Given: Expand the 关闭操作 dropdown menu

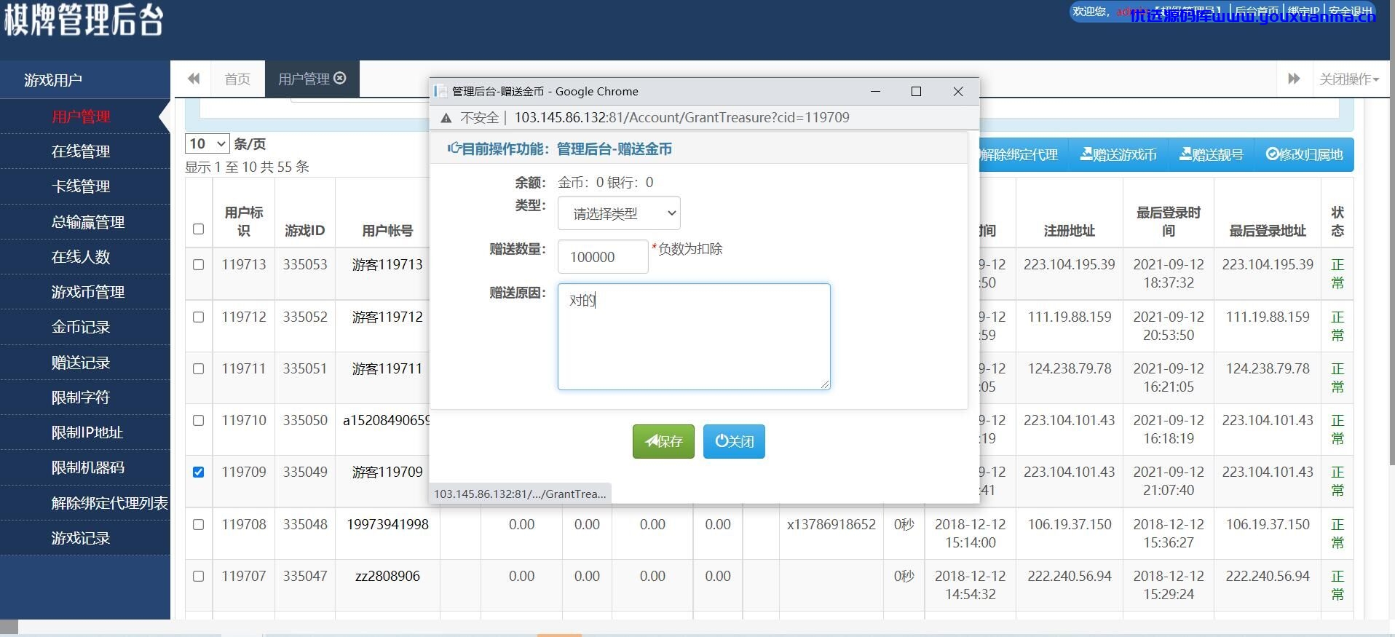Looking at the screenshot, I should click(x=1349, y=79).
